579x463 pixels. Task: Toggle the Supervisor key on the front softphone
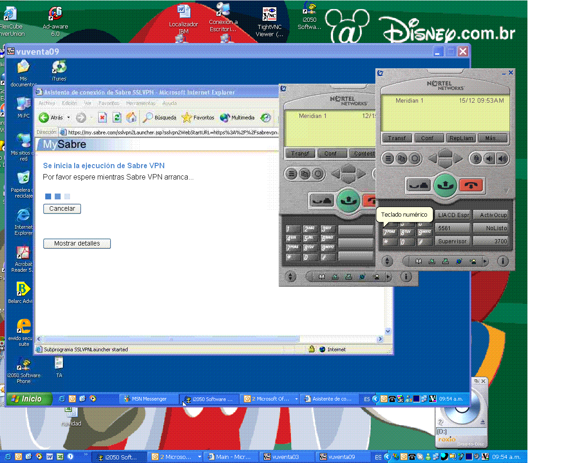(x=452, y=241)
